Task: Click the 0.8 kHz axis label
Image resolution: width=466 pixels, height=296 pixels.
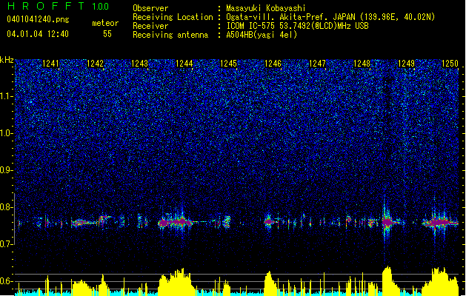Action: click(7, 207)
